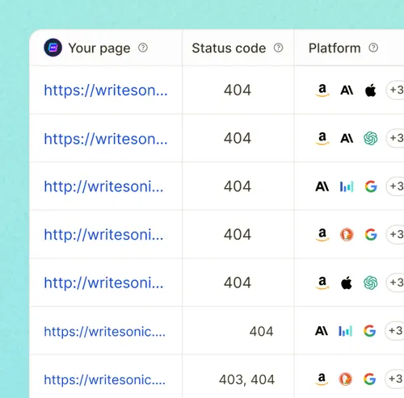The width and height of the screenshot is (404, 398).
Task: Expand +3 badge in the http://writesoni... row with Anthropic
Action: 395,186
